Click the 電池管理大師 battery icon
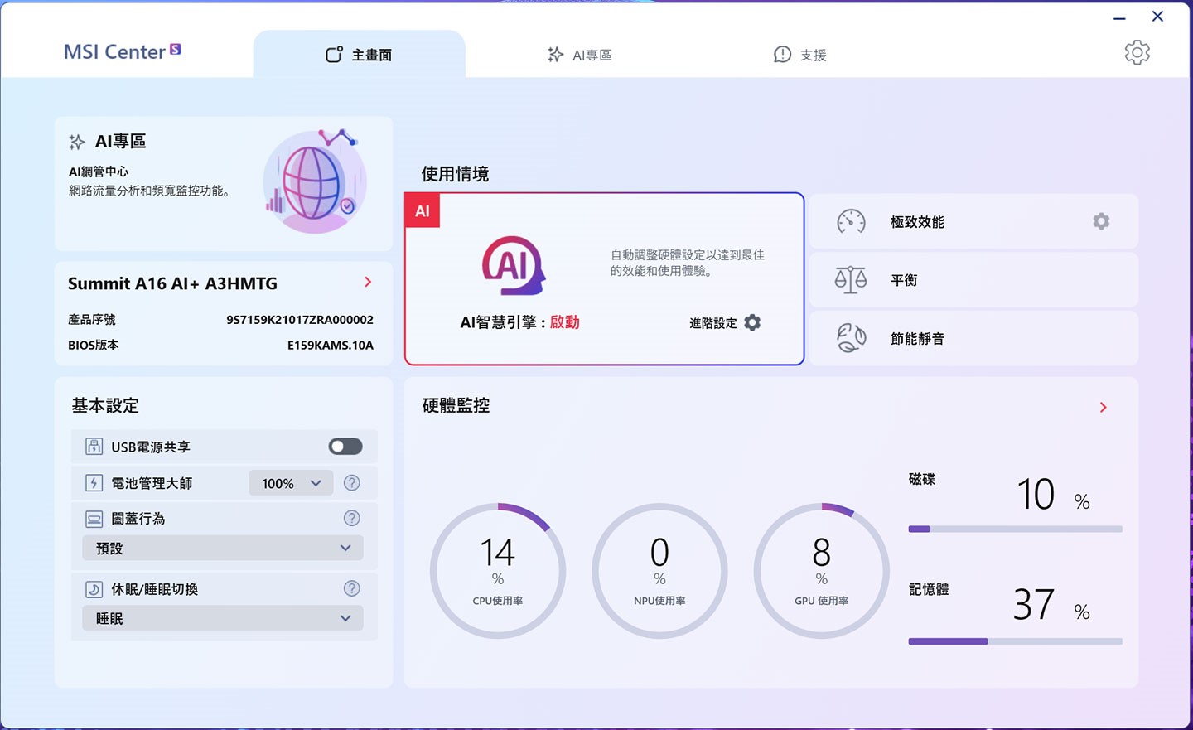This screenshot has height=730, width=1193. [94, 483]
